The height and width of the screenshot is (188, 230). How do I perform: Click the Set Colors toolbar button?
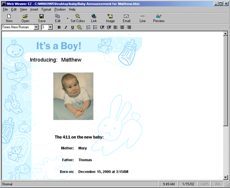78,18
